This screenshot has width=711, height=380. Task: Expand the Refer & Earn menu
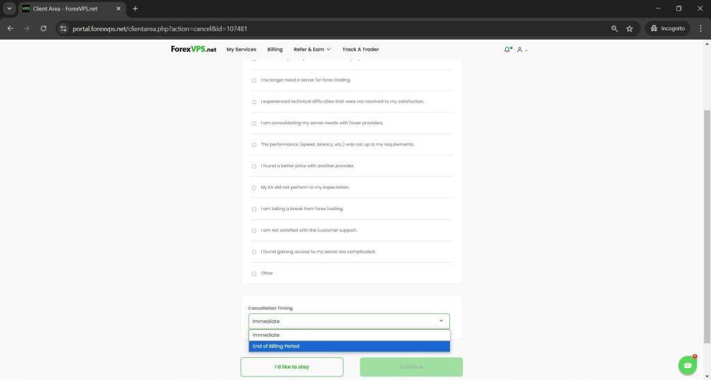pos(312,49)
